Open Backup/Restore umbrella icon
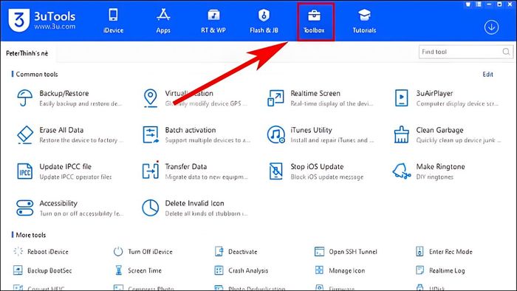 24,98
